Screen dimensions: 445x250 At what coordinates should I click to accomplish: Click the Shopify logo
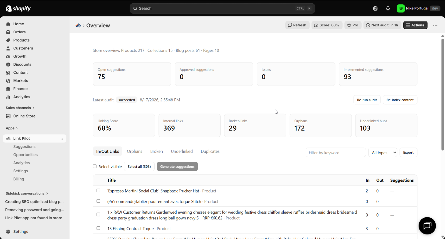point(18,8)
